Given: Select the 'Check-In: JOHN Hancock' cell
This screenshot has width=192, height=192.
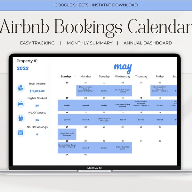Looking at the screenshot, I should pyautogui.click(x=160, y=91).
